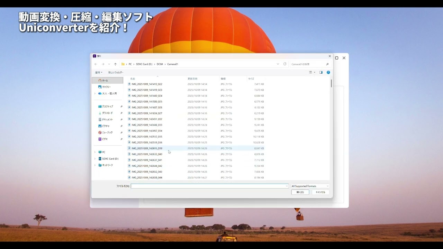
Task: Refresh the Camera01 folder view
Action: point(285,64)
